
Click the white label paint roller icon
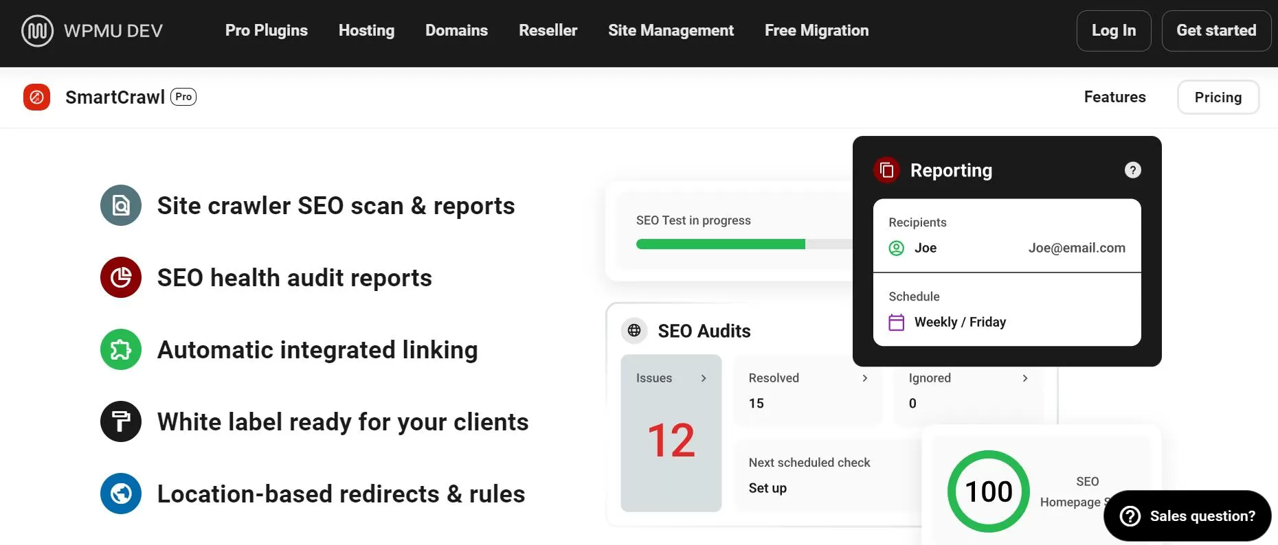[x=121, y=421]
